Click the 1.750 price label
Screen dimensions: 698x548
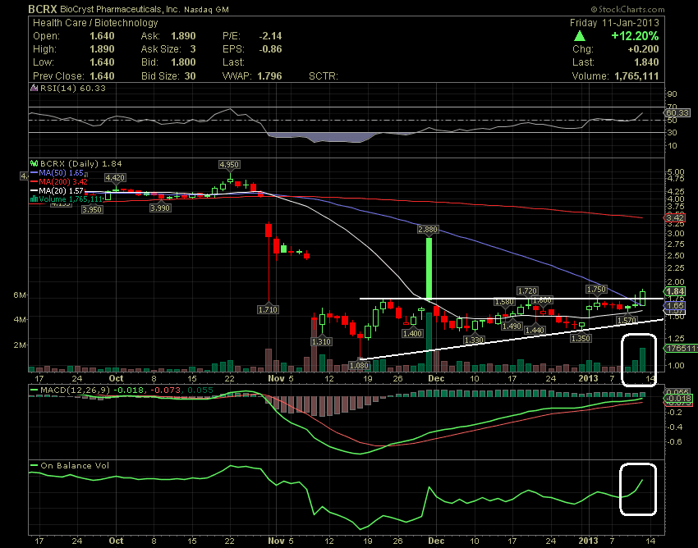(596, 290)
